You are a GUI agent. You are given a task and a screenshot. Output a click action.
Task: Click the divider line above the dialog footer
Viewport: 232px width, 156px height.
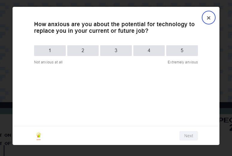click(116, 126)
